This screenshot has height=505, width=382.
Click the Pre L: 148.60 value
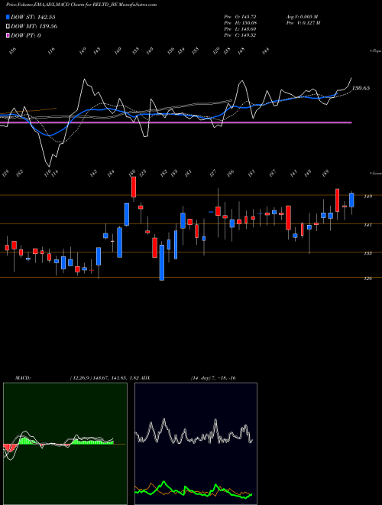(240, 29)
